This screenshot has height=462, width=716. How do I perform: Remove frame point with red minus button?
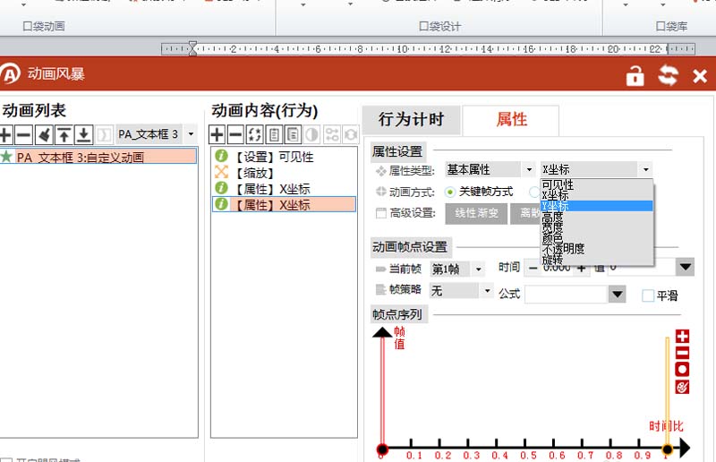click(682, 353)
